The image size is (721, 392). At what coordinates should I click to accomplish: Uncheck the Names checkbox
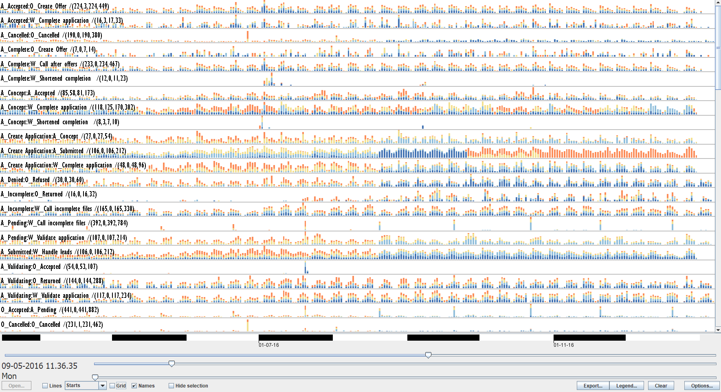coord(134,386)
